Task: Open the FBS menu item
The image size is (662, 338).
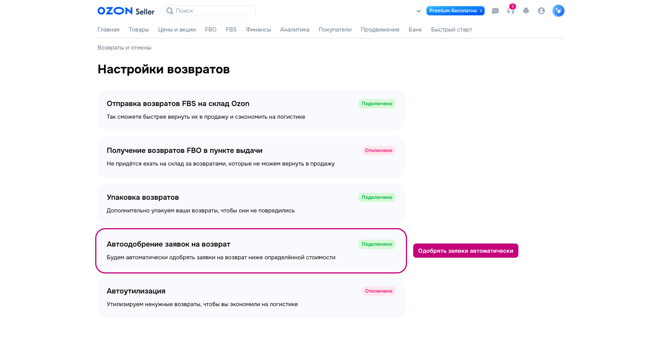Action: click(x=231, y=30)
